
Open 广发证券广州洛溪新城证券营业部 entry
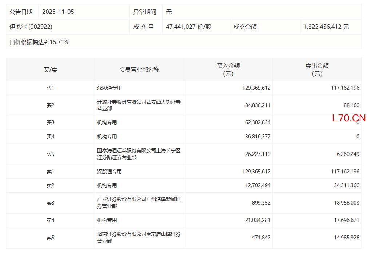(139, 203)
